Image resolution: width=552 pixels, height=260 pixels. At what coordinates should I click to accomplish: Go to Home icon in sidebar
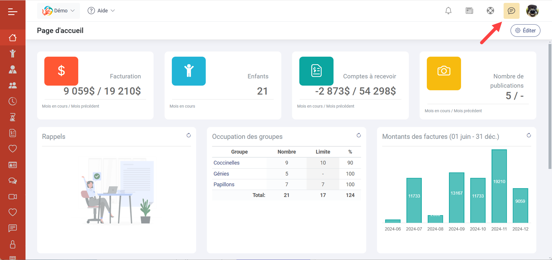click(x=12, y=38)
